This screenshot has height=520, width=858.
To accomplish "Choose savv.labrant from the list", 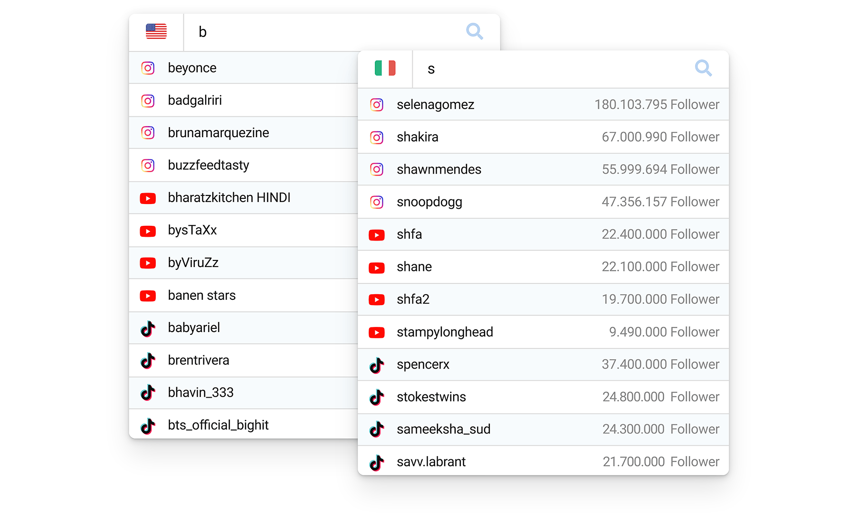I will click(431, 462).
